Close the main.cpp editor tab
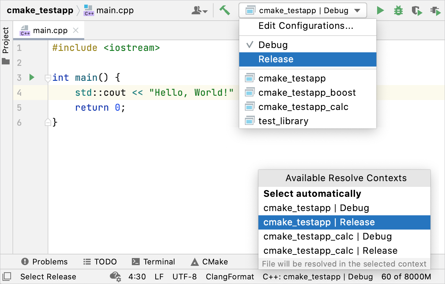The image size is (445, 284). point(75,30)
